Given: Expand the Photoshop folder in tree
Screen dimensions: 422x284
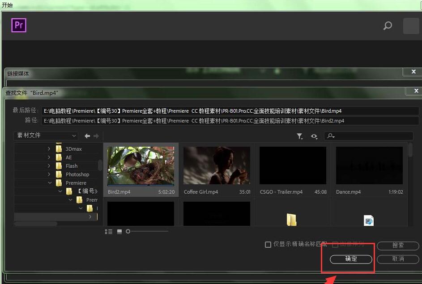Looking at the screenshot, I should click(49, 174).
